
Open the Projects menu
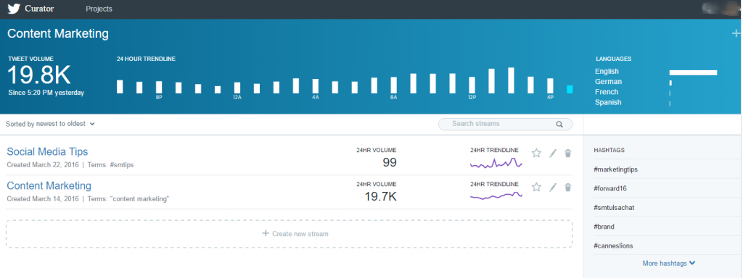tap(99, 9)
